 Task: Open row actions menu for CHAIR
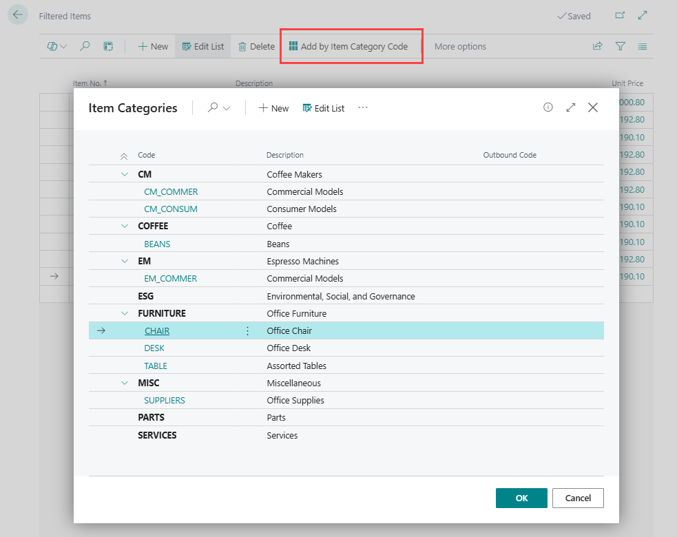pos(247,330)
